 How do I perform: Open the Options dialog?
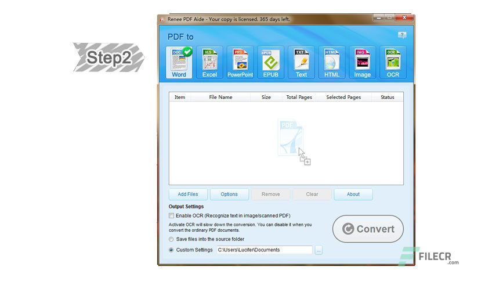click(x=229, y=194)
